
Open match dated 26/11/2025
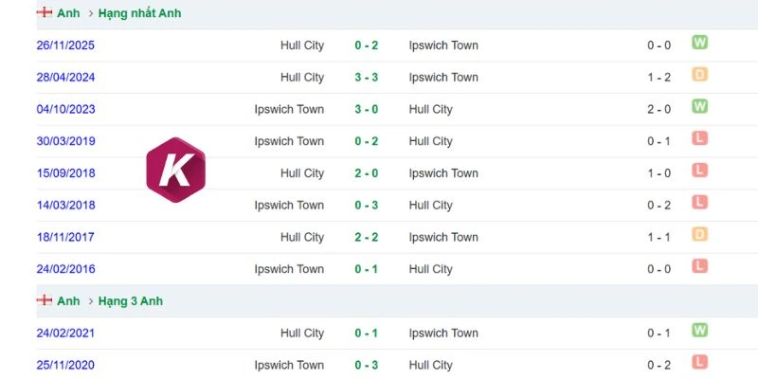tap(65, 45)
